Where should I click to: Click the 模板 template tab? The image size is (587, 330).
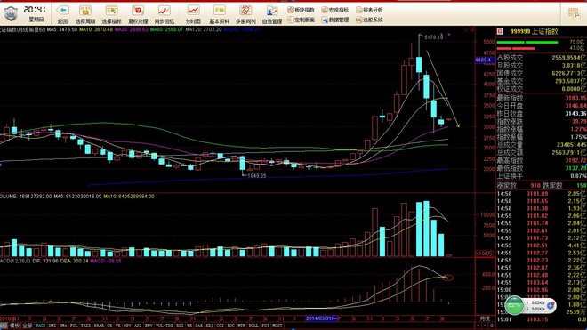[x=14, y=326]
